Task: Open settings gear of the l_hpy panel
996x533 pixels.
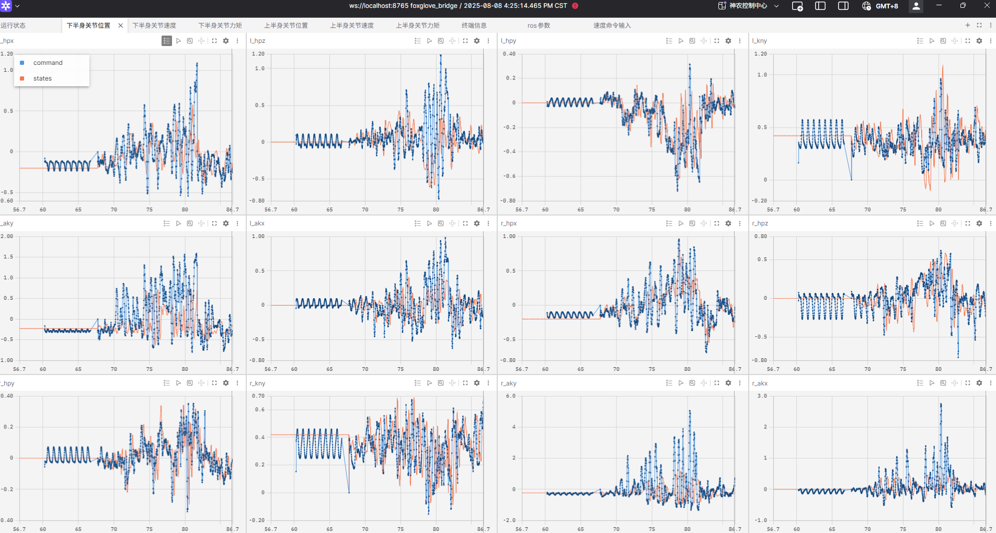Action: [728, 41]
